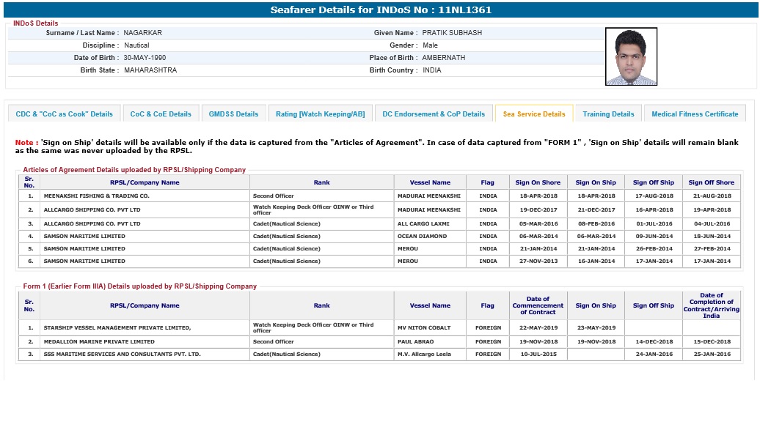Screen dimensions: 760x438
Task: Click the seafarer's profile photo
Action: tap(631, 57)
